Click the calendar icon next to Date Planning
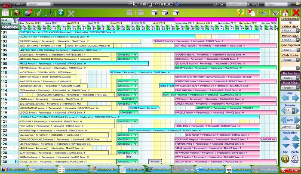 click(15, 21)
